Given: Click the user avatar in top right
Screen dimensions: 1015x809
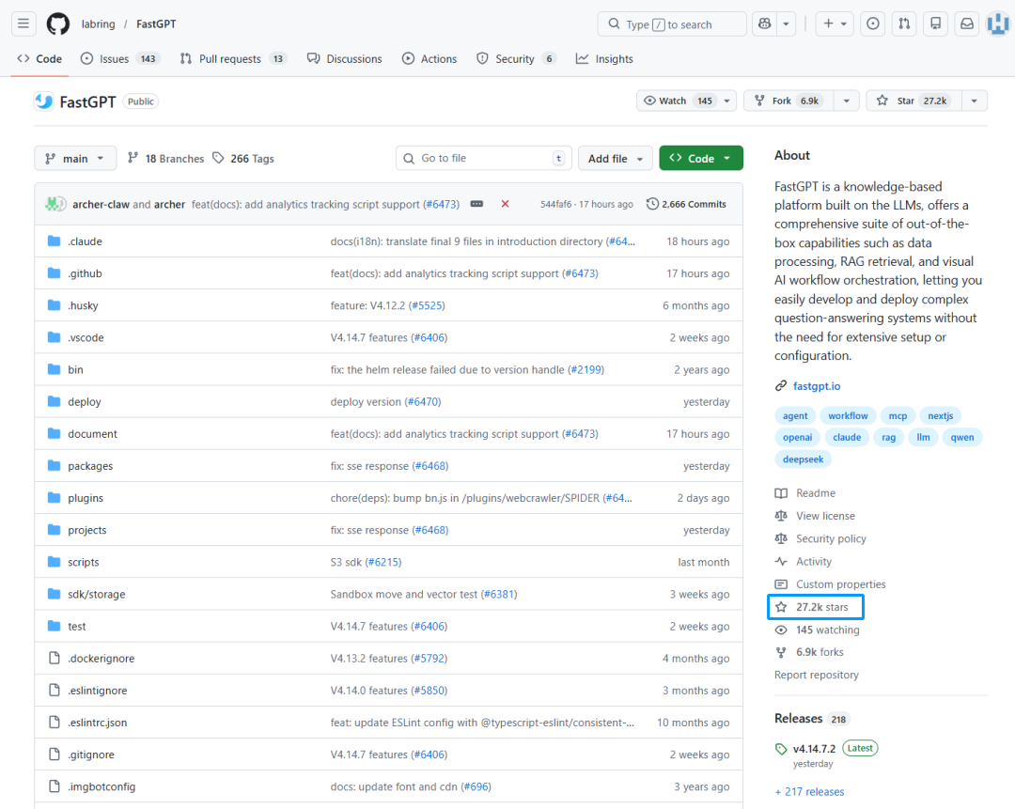Looking at the screenshot, I should (996, 23).
